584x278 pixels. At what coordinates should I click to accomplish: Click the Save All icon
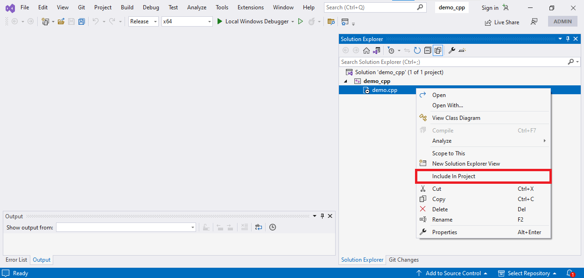coord(82,21)
